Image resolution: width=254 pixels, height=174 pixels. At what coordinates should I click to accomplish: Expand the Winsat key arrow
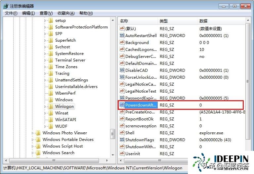pyautogui.click(x=45, y=113)
